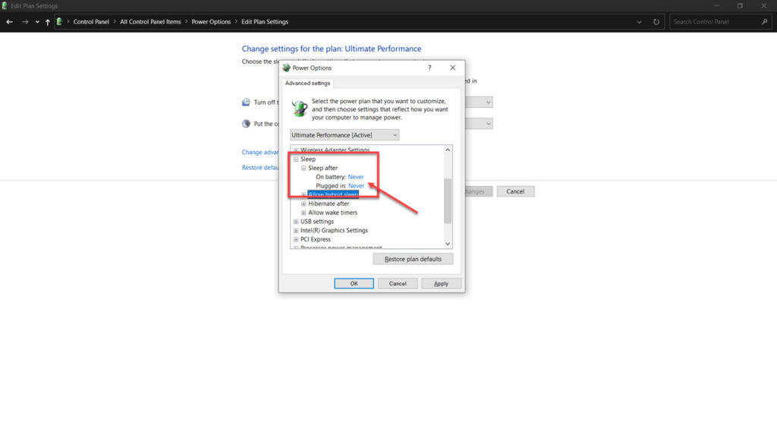Viewport: 777px width, 422px height.
Task: Open All Control Panel Items breadcrumb
Action: click(150, 22)
